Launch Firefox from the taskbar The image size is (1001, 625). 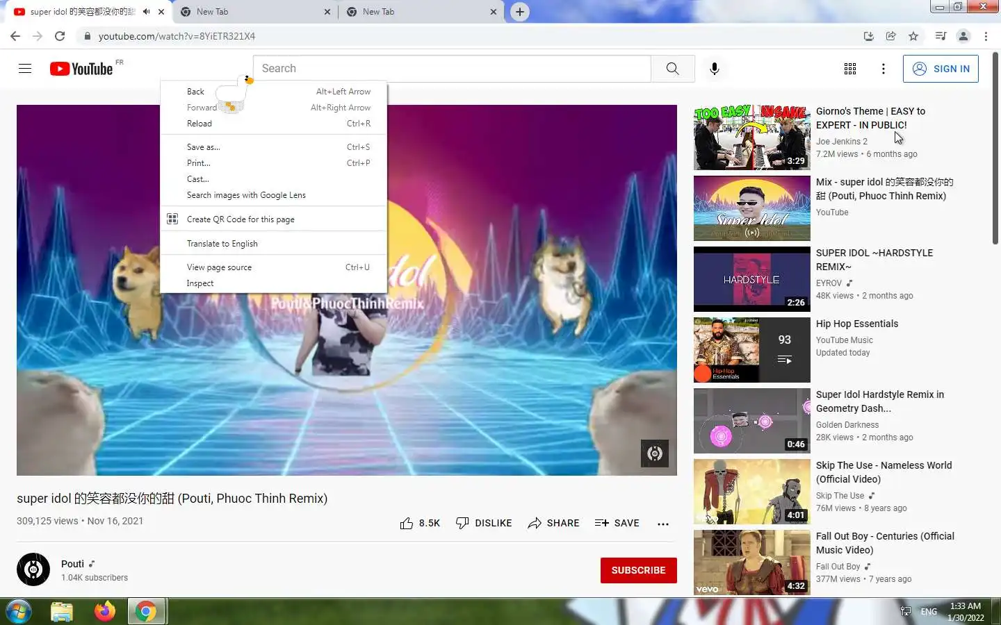pos(105,612)
